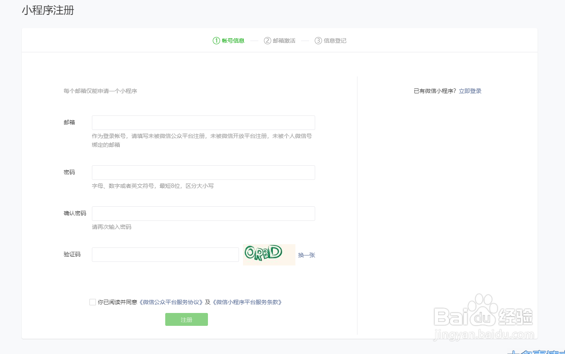
Task: Click the 验证码 field label
Action: click(x=72, y=254)
